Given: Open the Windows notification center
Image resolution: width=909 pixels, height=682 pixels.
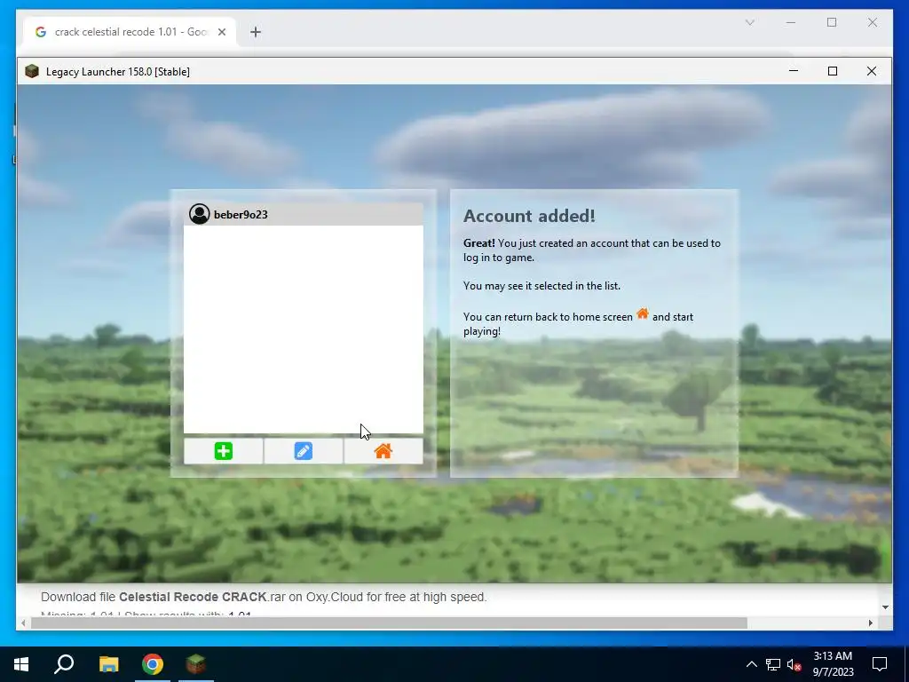Looking at the screenshot, I should coord(880,664).
